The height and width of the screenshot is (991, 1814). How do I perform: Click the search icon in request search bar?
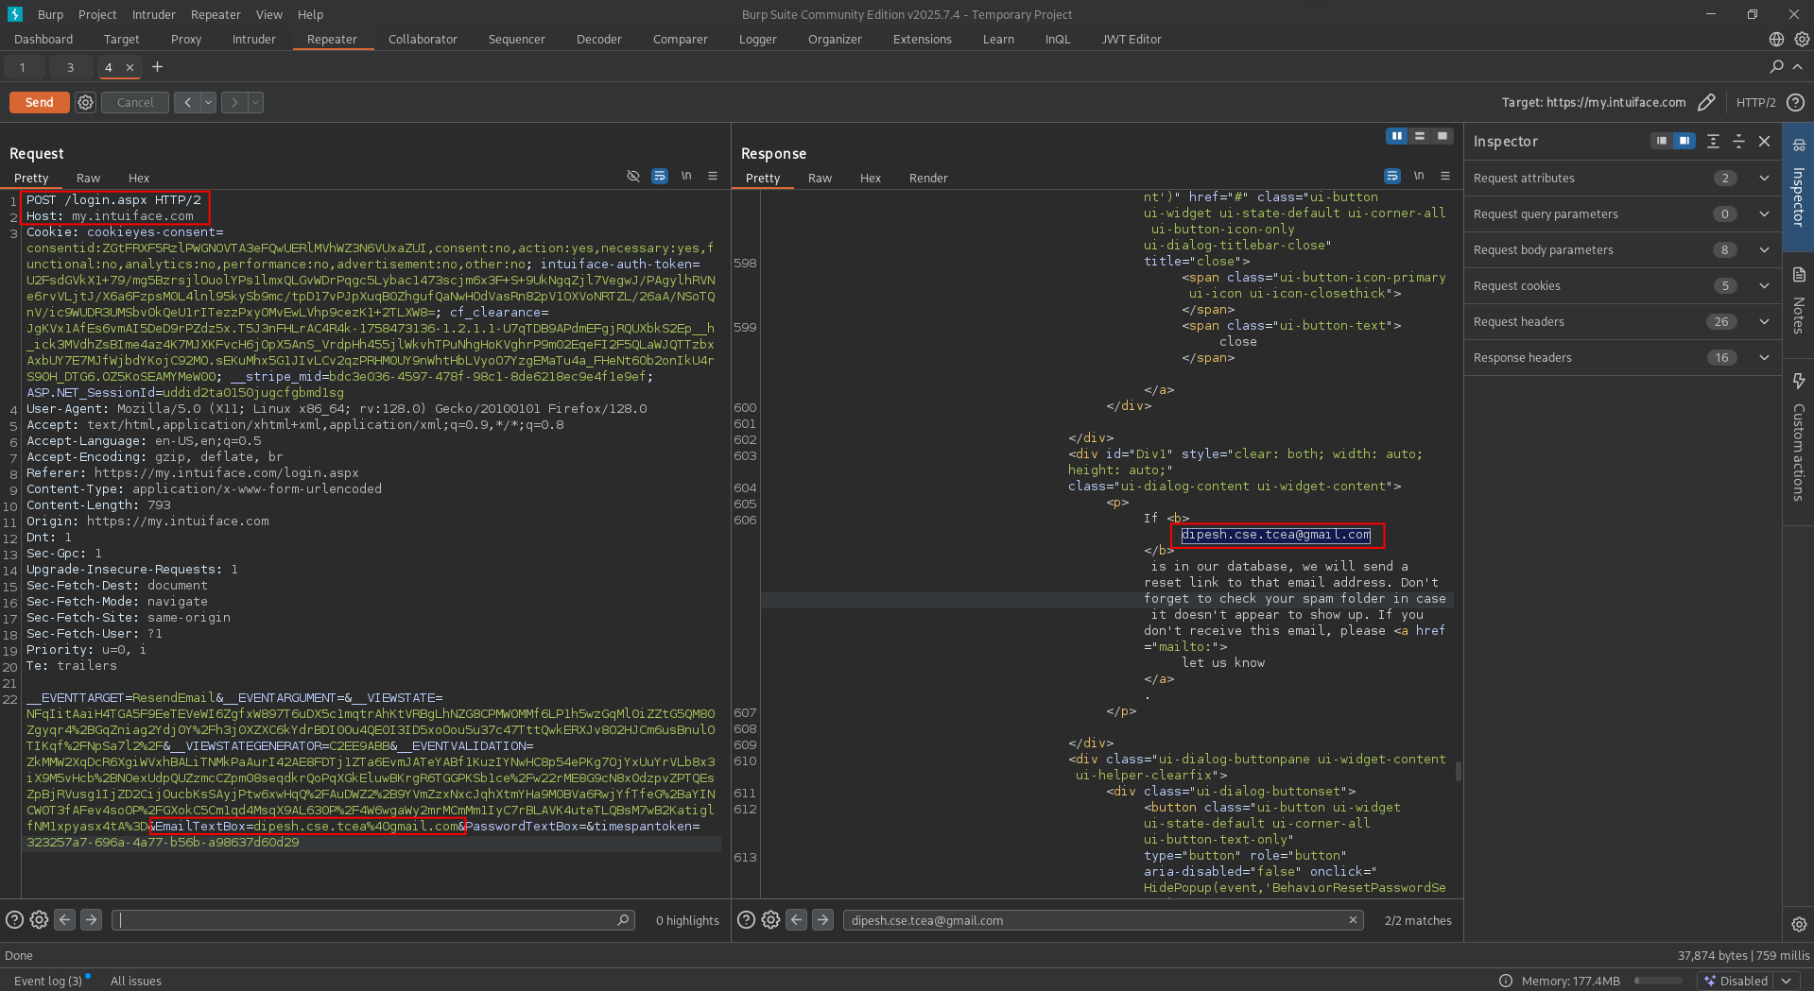pyautogui.click(x=623, y=920)
